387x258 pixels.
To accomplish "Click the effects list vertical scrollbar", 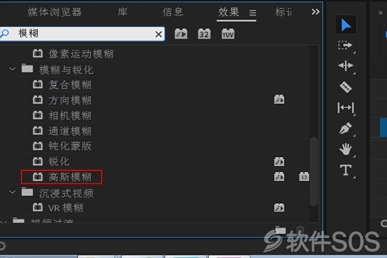I will (313, 172).
